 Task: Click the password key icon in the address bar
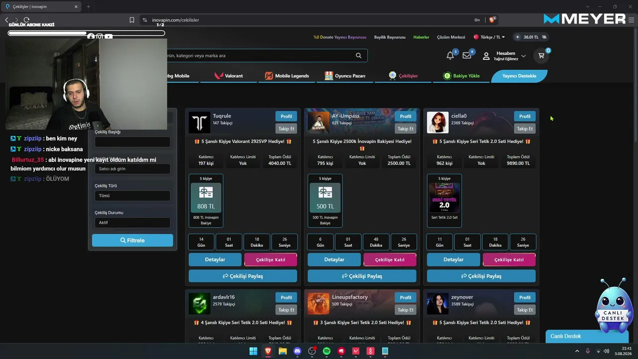coord(477,20)
